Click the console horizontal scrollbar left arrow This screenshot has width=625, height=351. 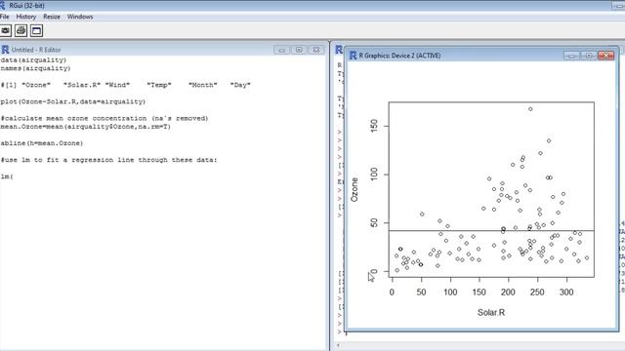point(339,345)
